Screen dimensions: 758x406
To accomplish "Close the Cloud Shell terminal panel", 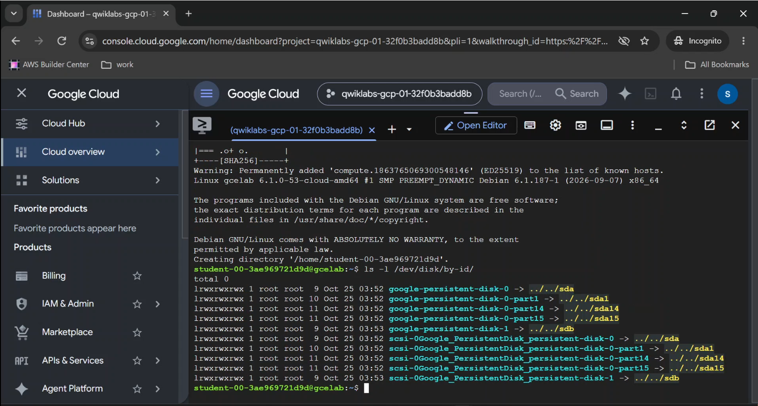I will click(x=735, y=125).
